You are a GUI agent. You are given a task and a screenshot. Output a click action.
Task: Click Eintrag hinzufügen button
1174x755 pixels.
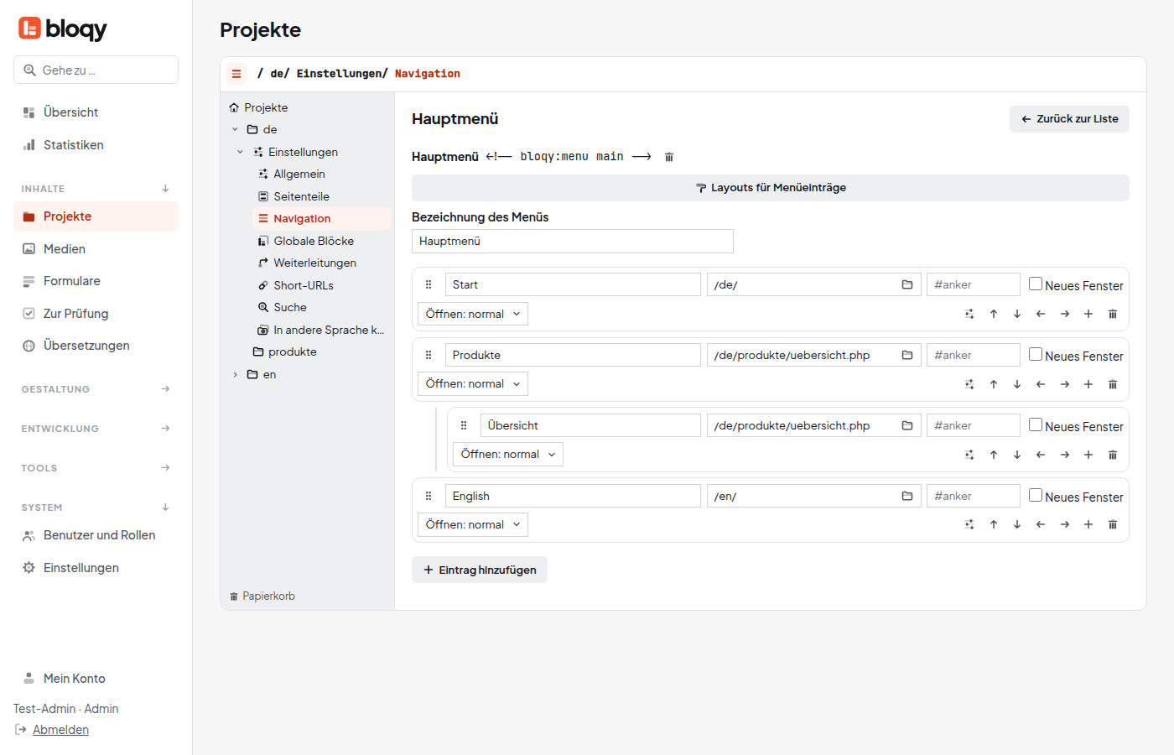tap(480, 570)
